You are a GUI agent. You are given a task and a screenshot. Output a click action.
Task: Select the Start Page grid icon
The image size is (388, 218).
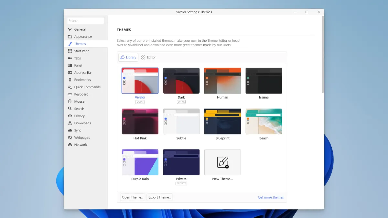coord(70,51)
